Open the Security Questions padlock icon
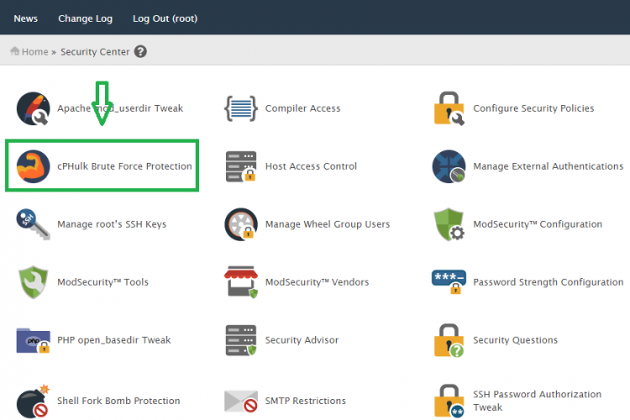Viewport: 630px width, 420px height. tap(449, 340)
